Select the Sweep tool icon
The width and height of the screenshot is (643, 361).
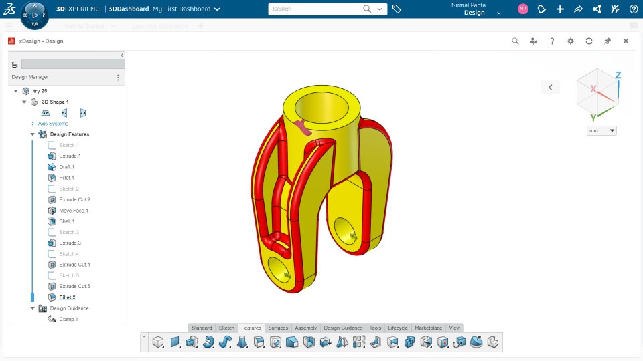pos(225,342)
